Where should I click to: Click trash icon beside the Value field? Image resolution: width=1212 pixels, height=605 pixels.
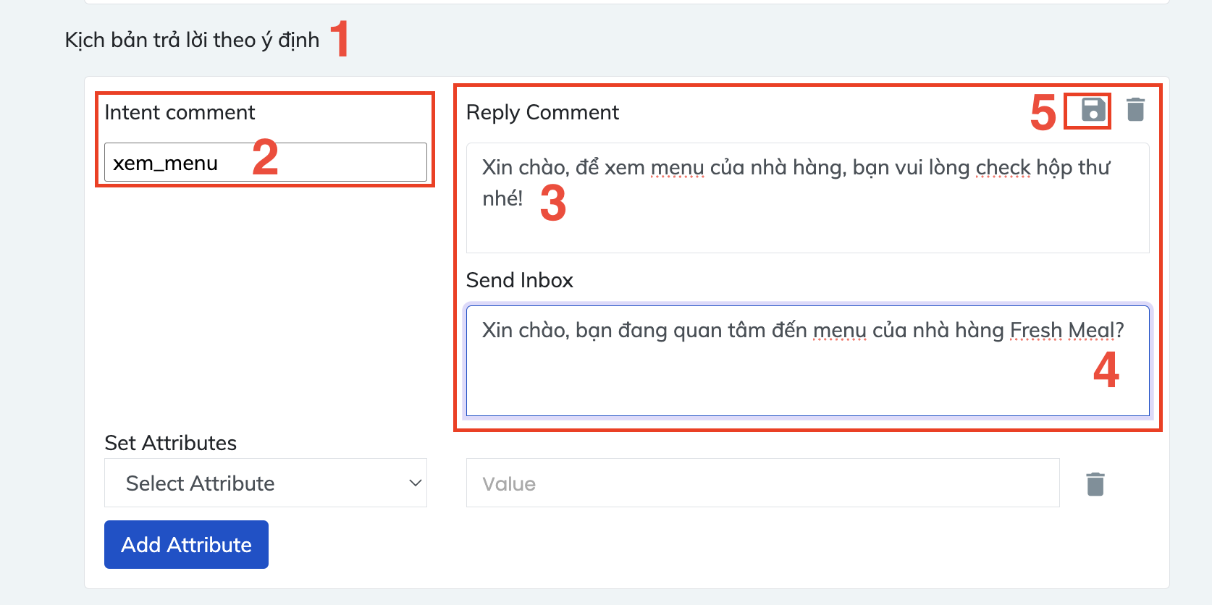pos(1095,484)
